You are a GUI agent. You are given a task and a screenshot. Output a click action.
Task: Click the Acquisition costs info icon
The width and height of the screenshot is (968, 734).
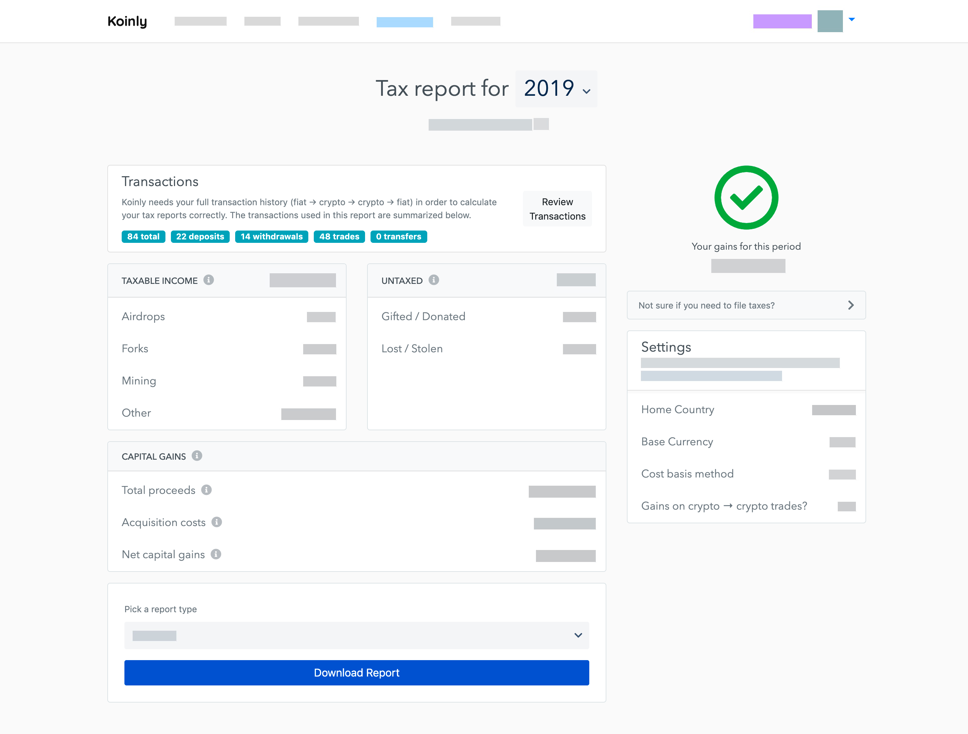pyautogui.click(x=217, y=522)
